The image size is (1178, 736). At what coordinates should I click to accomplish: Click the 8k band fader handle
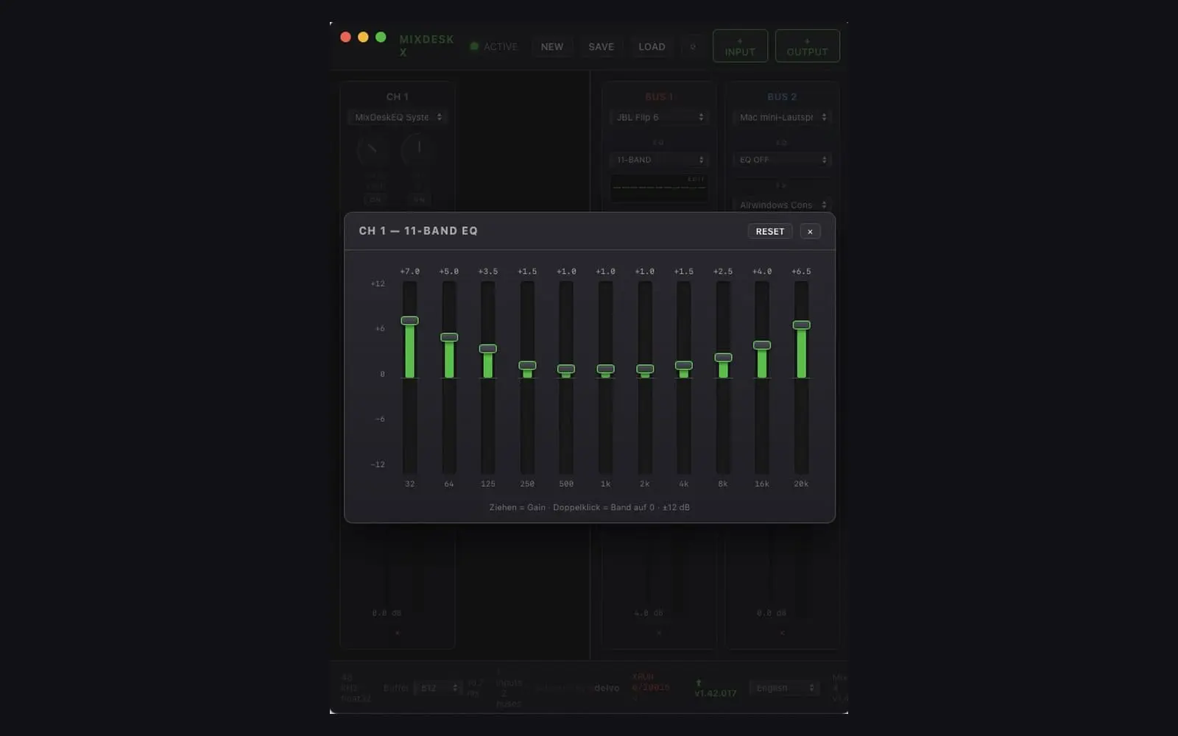coord(723,357)
